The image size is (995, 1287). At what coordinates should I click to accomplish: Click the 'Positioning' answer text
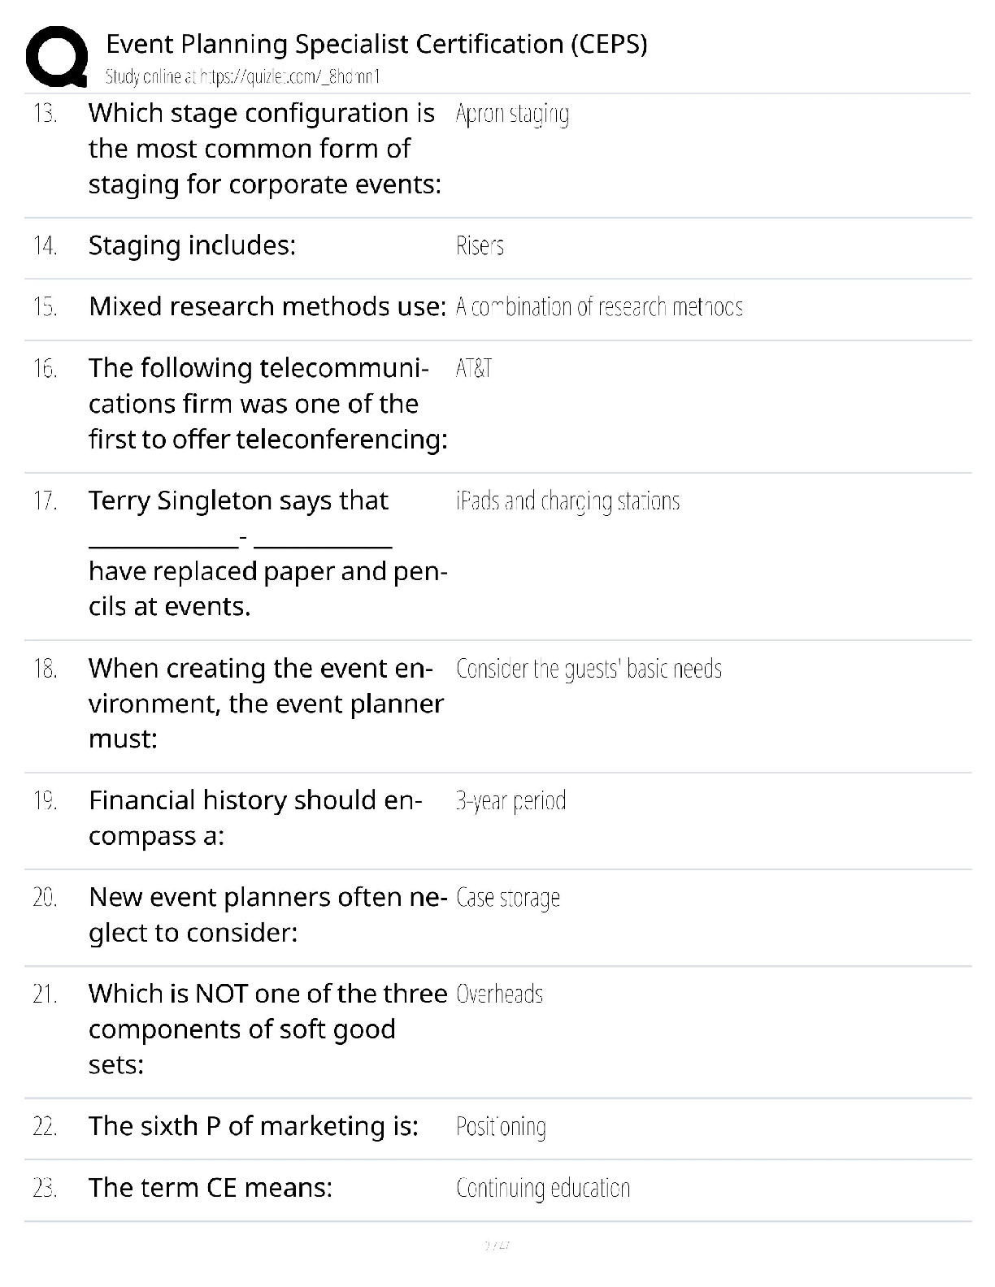click(501, 1127)
